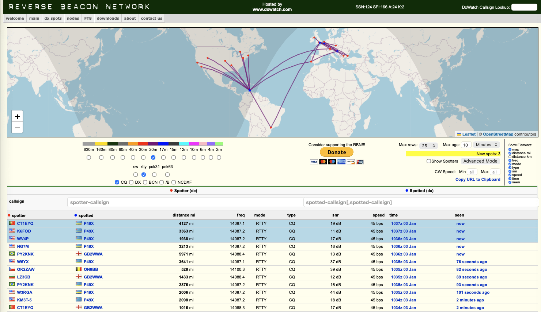Click the Visa card icon below Donate
Screen dimensions: 541x312
(314, 162)
